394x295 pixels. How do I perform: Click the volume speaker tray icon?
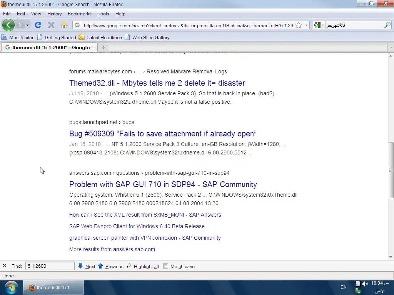[365, 284]
